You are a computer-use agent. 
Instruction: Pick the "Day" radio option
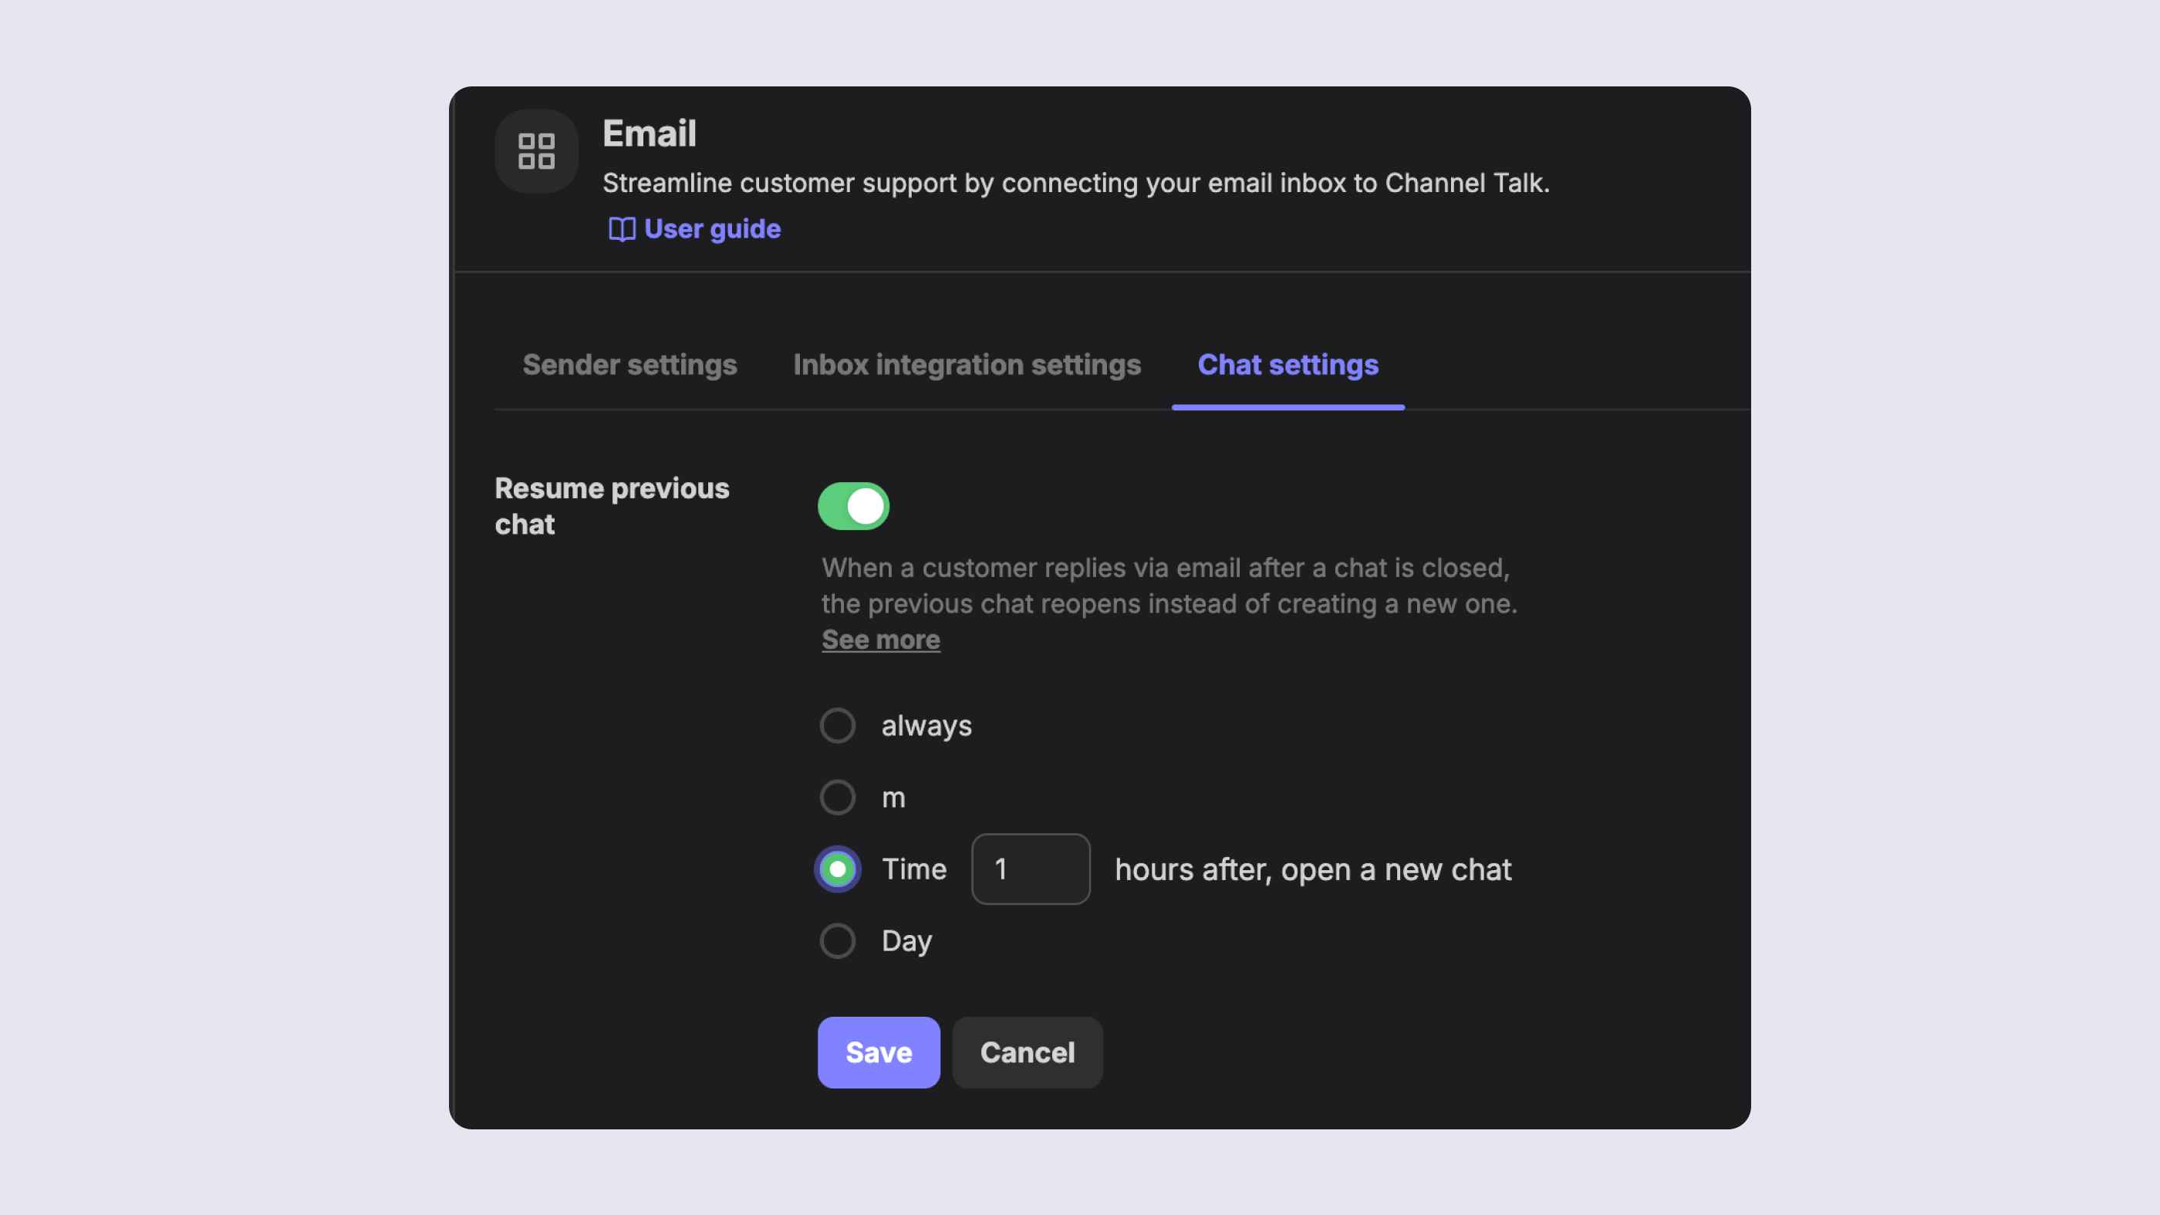click(838, 941)
